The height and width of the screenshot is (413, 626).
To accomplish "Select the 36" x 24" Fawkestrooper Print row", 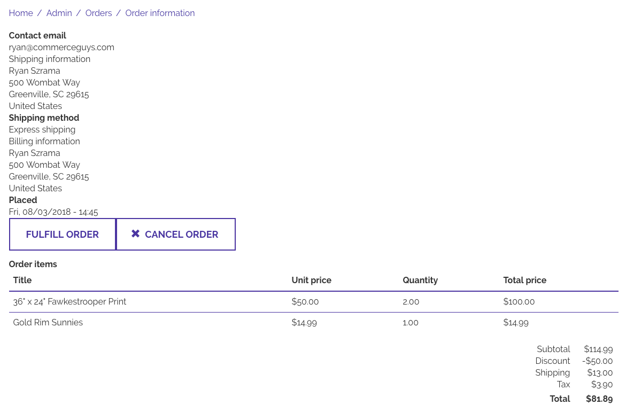I will pos(69,301).
